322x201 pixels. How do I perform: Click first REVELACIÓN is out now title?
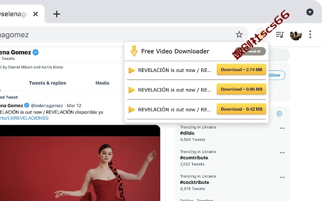[175, 70]
